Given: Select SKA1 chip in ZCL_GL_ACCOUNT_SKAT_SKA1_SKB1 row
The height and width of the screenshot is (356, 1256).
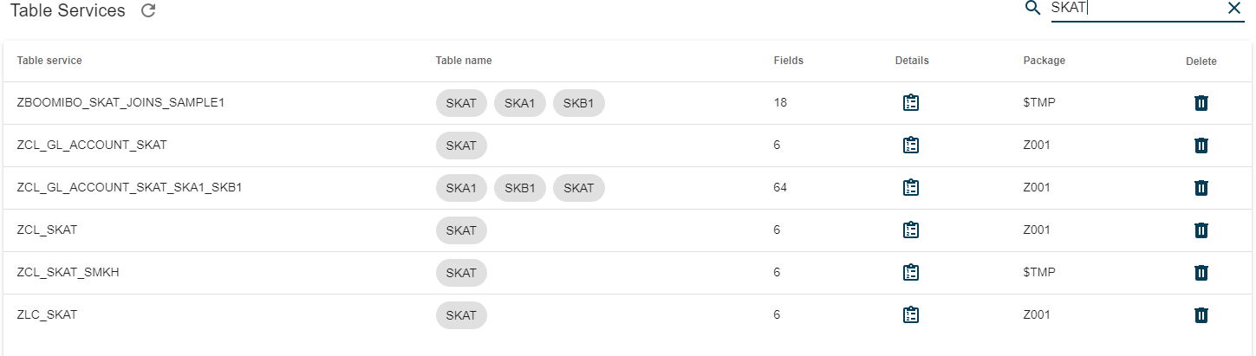Looking at the screenshot, I should pos(461,188).
